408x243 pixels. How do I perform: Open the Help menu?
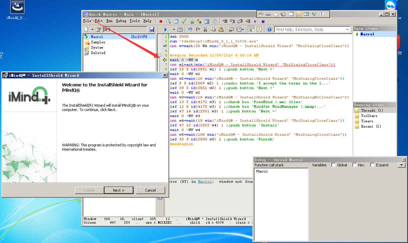[147, 21]
